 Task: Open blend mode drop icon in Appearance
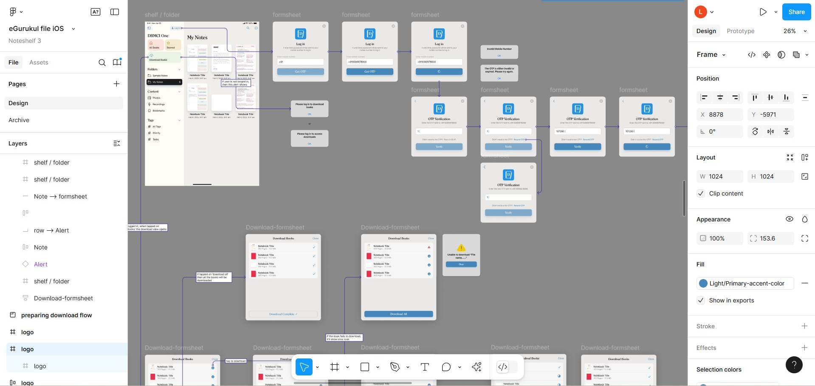coord(805,219)
